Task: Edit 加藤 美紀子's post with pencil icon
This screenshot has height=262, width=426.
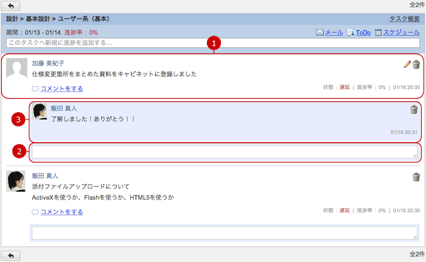Action: coord(407,64)
